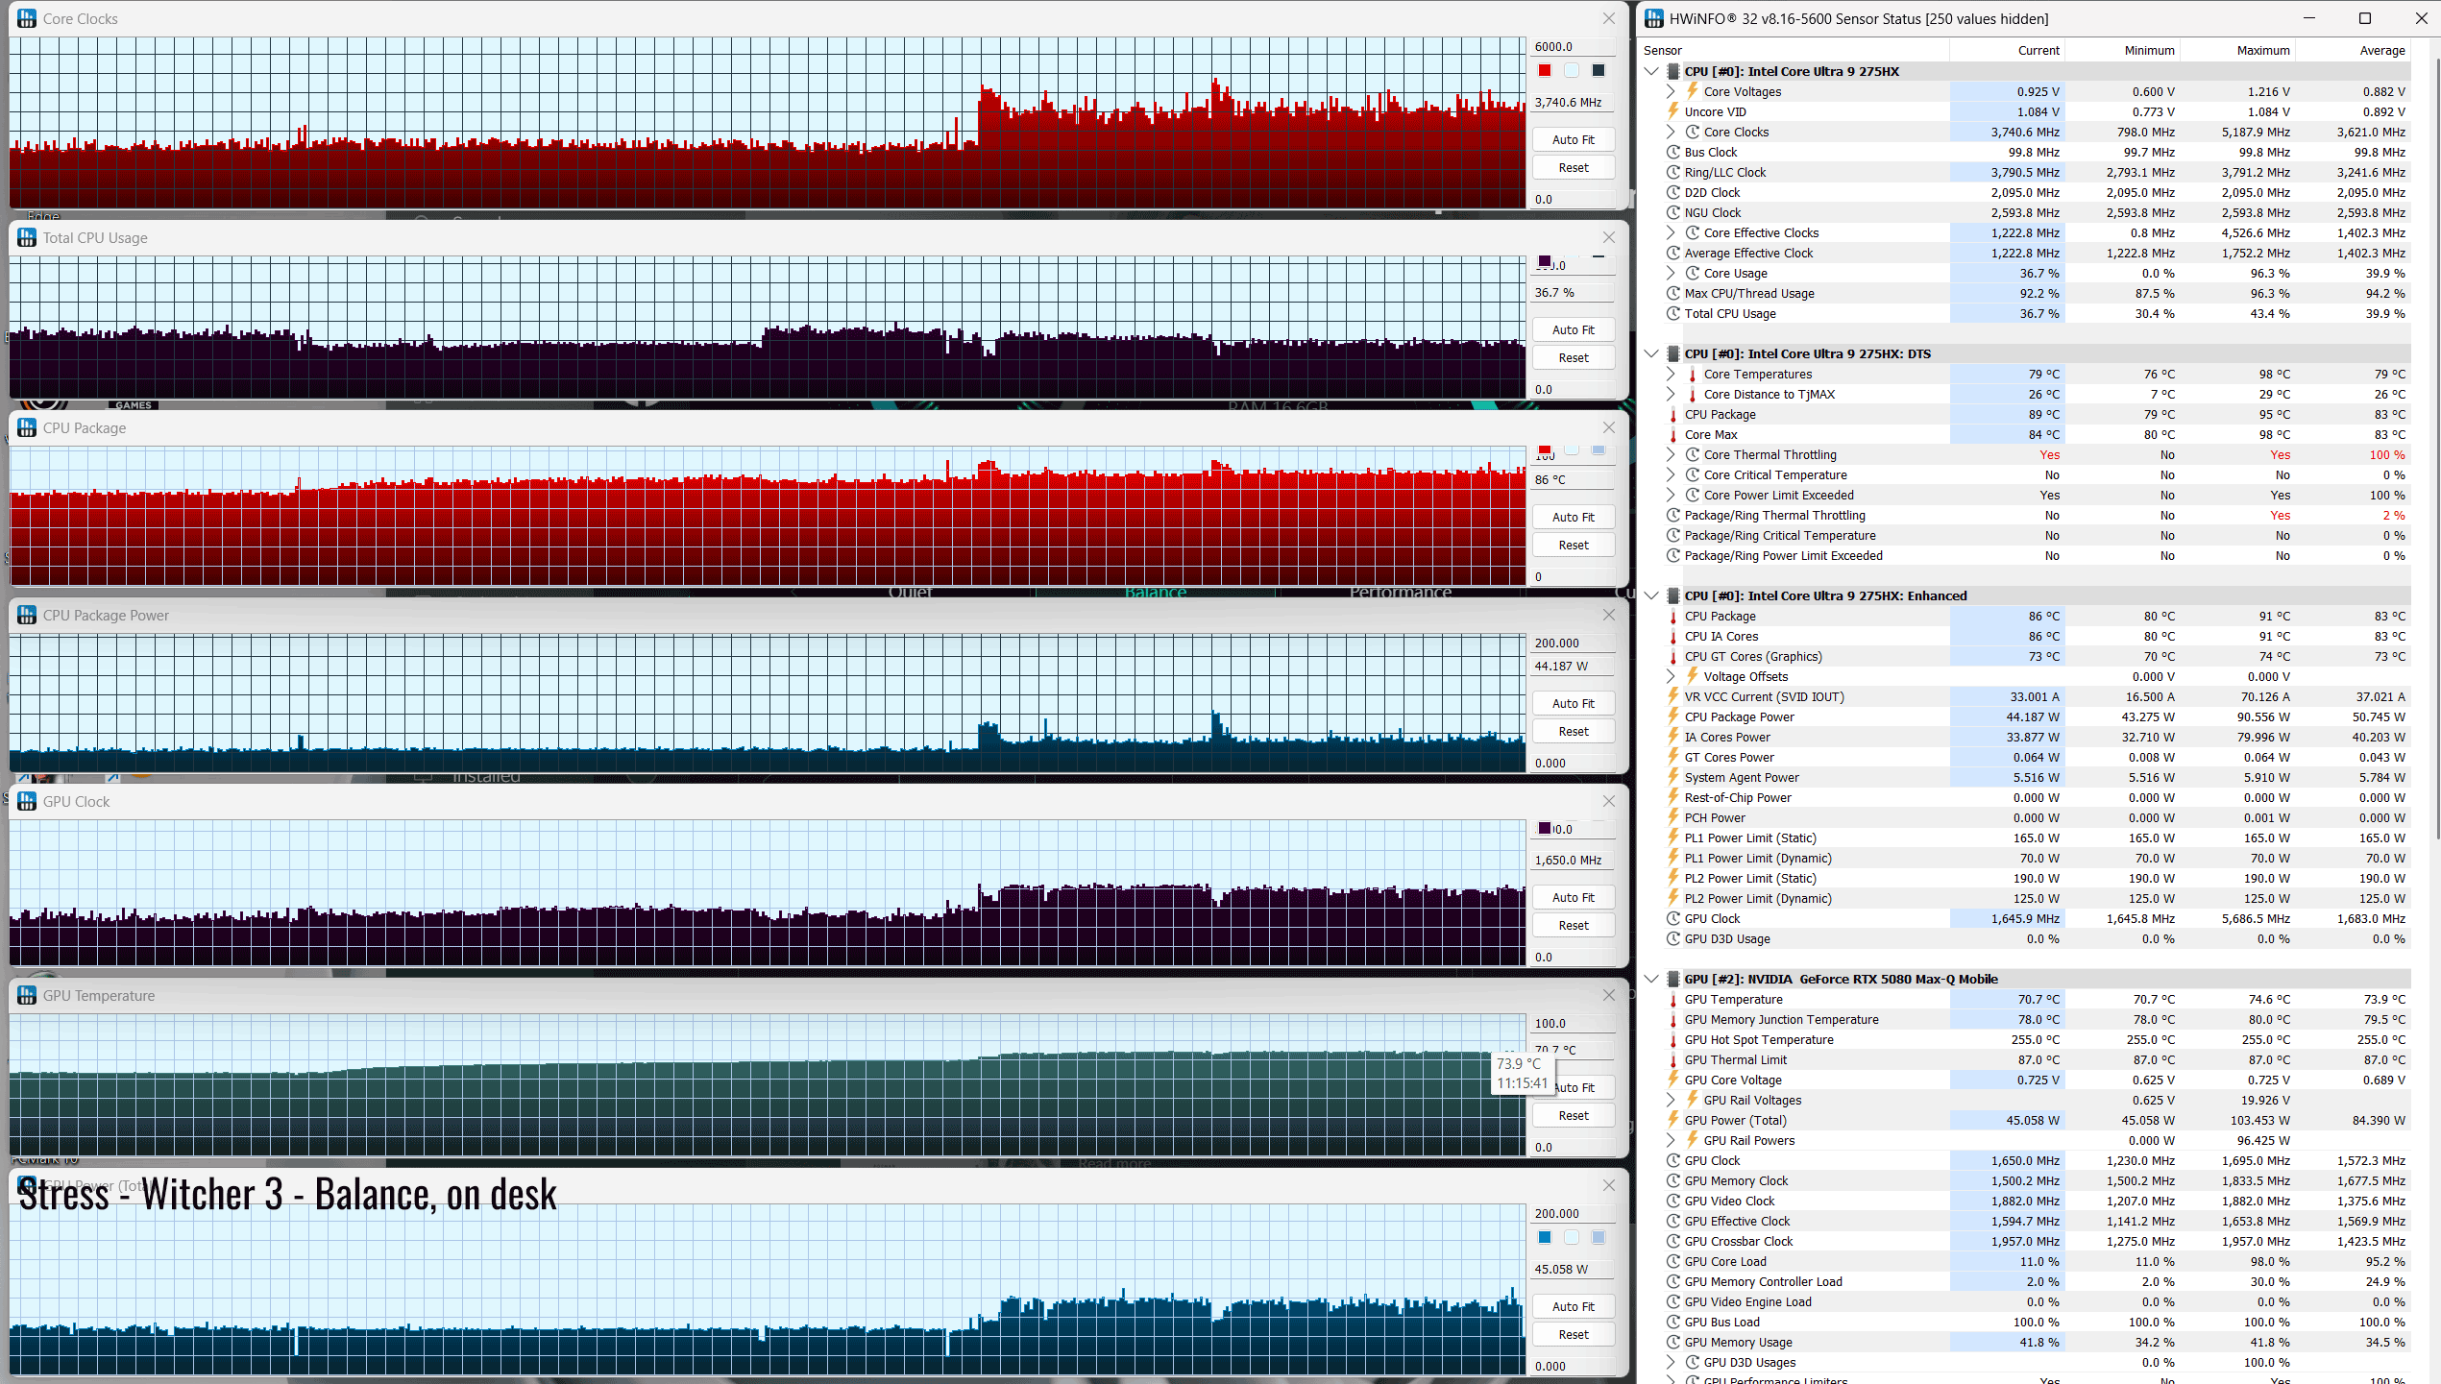Viewport: 2441px width, 1384px height.
Task: Click the clock icon beside GPU Memory Clock
Action: click(x=1673, y=1180)
